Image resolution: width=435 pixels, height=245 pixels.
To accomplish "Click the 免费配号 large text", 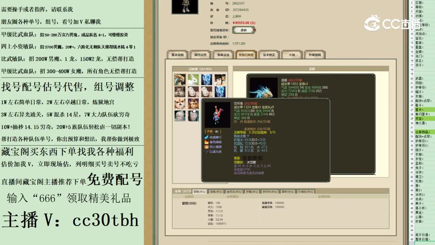I will (115, 179).
